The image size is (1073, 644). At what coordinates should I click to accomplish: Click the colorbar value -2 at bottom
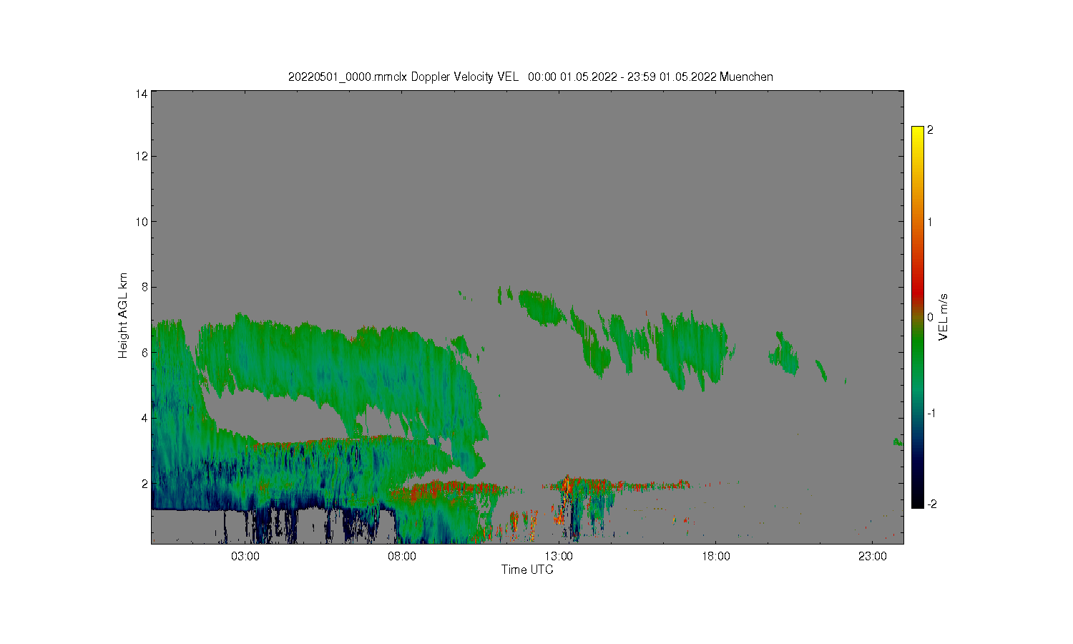[x=931, y=504]
